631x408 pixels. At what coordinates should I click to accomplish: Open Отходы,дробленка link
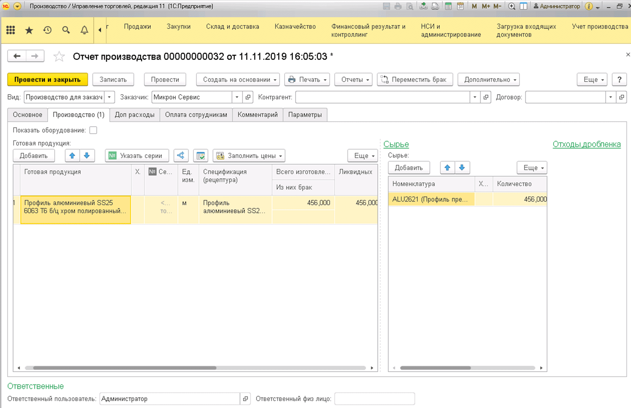pyautogui.click(x=587, y=144)
